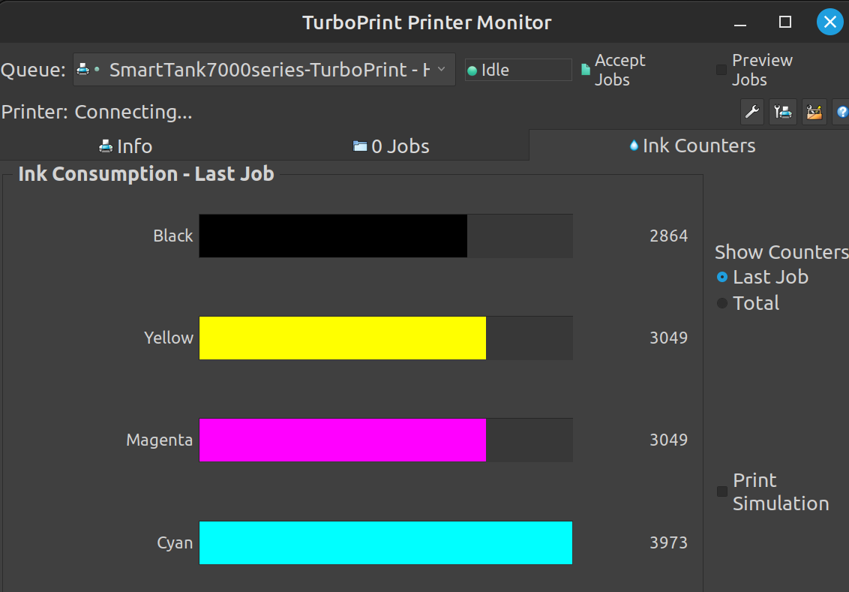
Task: Open the 0 Jobs tab
Action: [391, 146]
